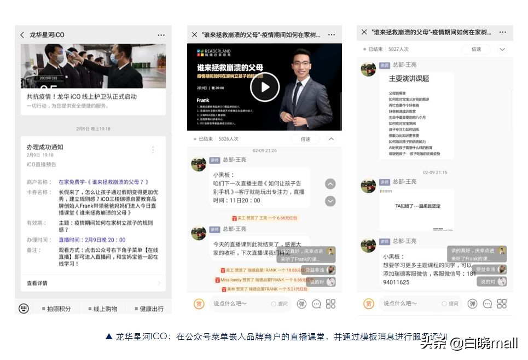Select the comment bubble icon next to 弹
528x360 pixels.
click(316, 304)
